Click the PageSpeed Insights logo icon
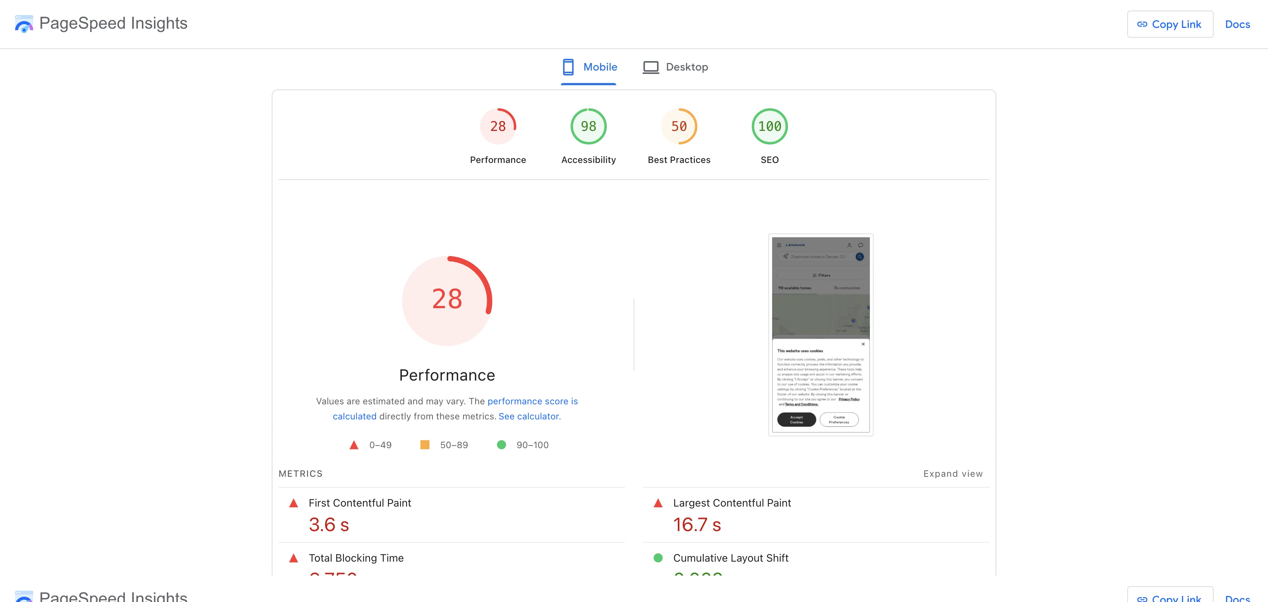Image resolution: width=1268 pixels, height=602 pixels. coord(24,23)
